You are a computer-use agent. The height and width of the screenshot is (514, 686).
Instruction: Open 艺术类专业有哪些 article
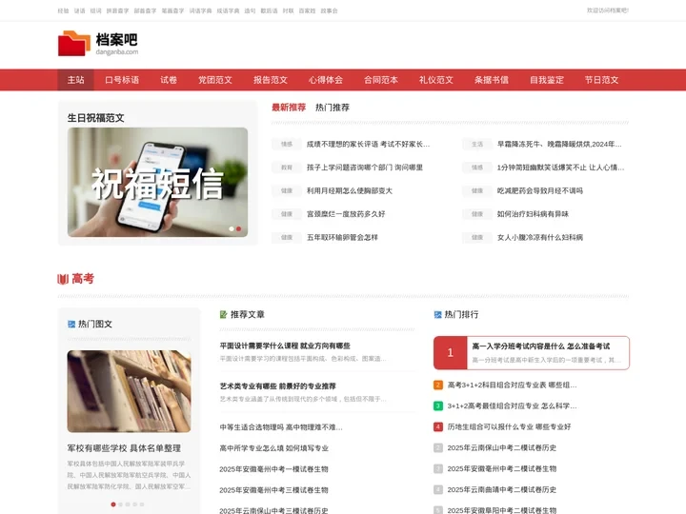click(277, 386)
